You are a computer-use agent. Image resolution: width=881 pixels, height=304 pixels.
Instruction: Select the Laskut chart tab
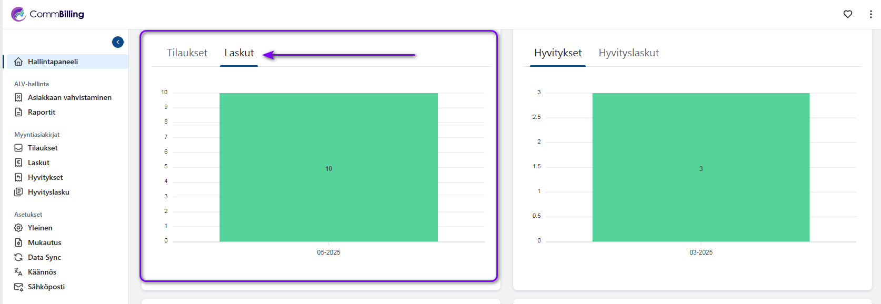[239, 53]
